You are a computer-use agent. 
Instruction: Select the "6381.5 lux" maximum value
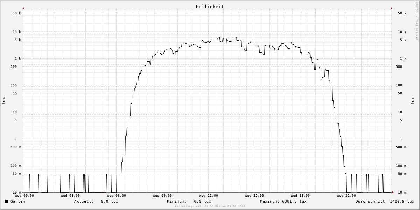pyautogui.click(x=294, y=201)
